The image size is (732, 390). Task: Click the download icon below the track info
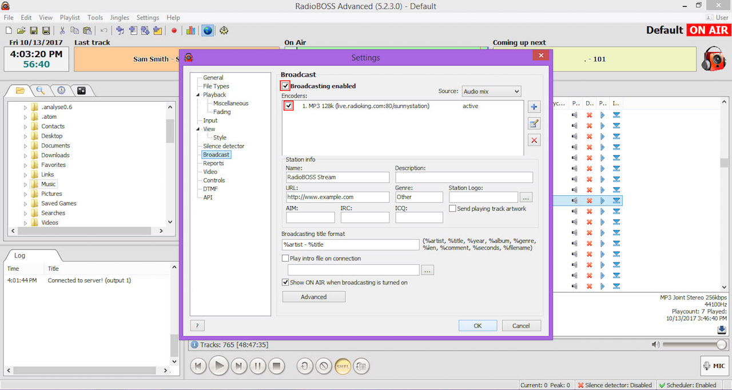click(x=722, y=329)
